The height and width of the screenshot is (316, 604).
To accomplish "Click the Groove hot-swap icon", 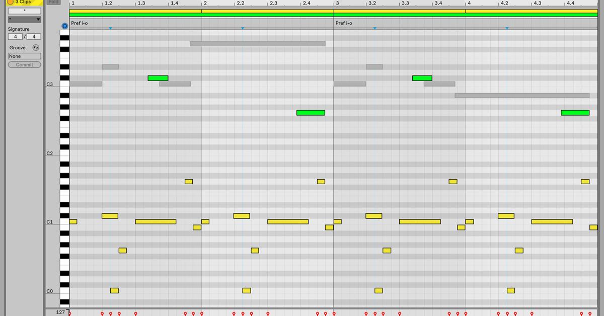I will point(36,48).
